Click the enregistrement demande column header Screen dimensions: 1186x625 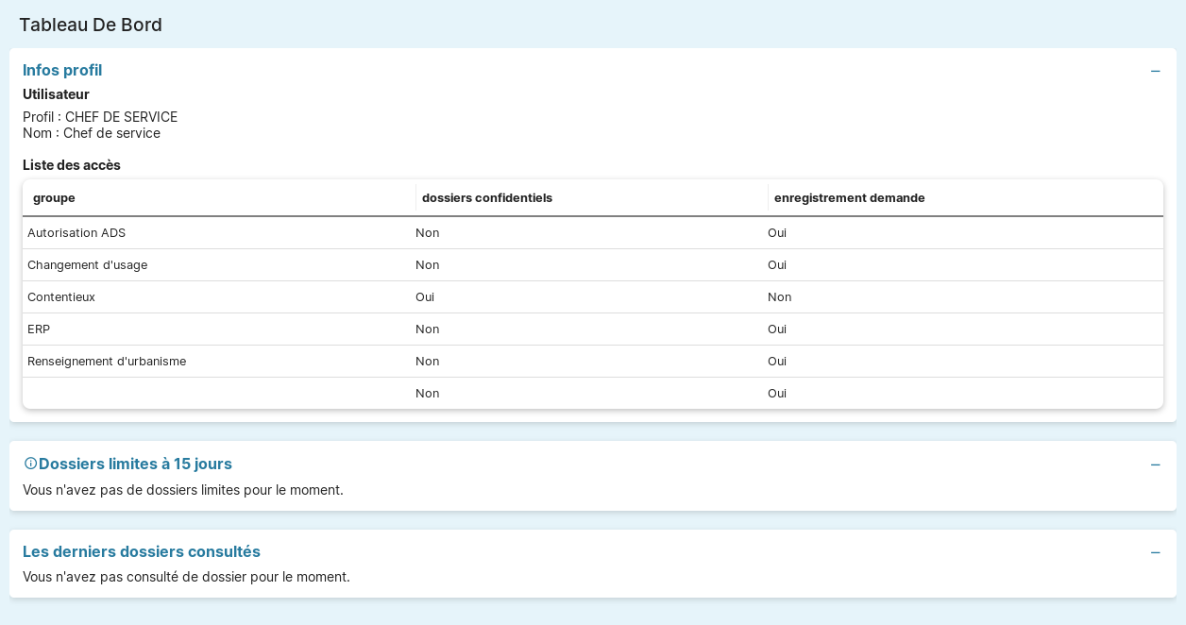pos(849,198)
